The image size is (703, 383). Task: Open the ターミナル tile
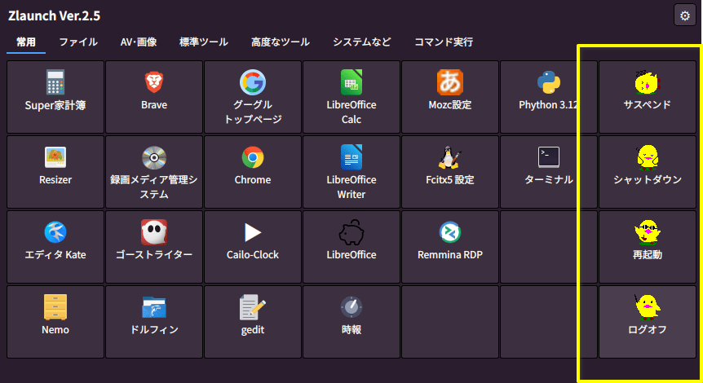click(549, 172)
